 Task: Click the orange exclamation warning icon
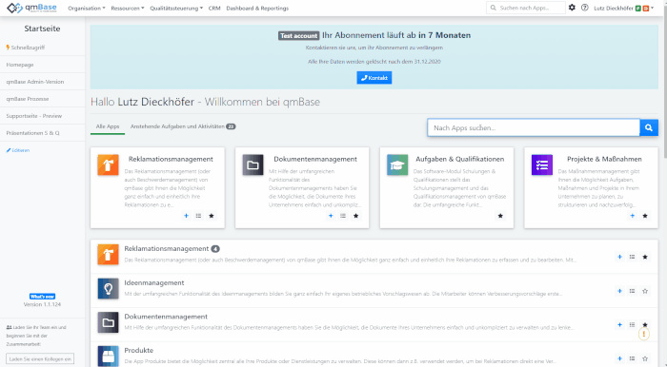[x=644, y=335]
